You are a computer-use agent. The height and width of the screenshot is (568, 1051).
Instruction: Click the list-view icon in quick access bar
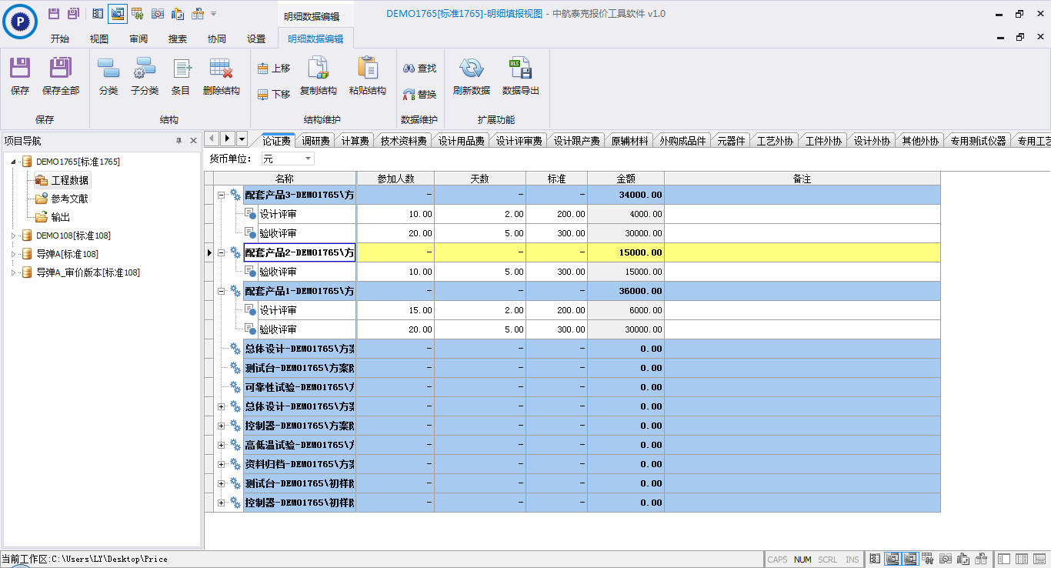click(98, 13)
